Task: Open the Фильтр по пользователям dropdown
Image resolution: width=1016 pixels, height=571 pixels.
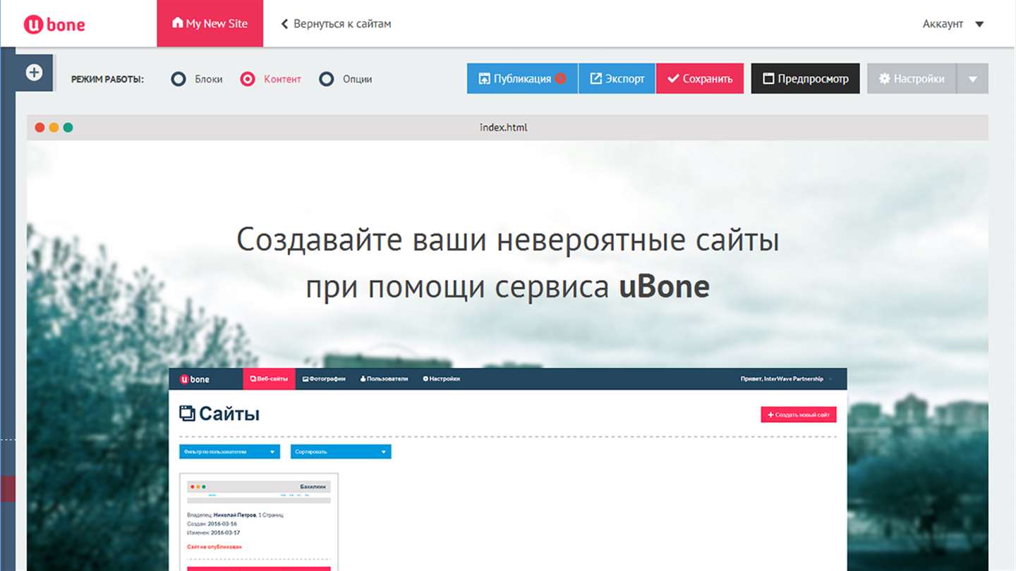Action: click(x=229, y=451)
